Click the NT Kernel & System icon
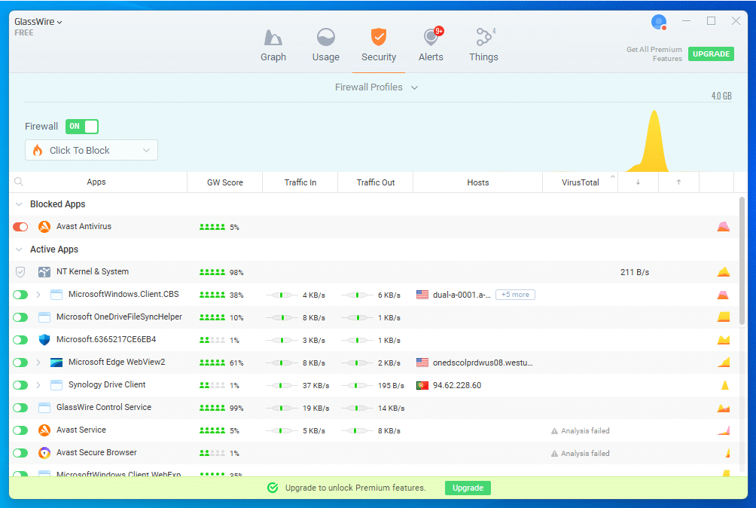The image size is (756, 508). pos(44,272)
